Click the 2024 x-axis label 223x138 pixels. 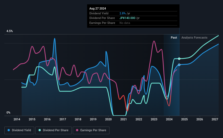click(169, 119)
